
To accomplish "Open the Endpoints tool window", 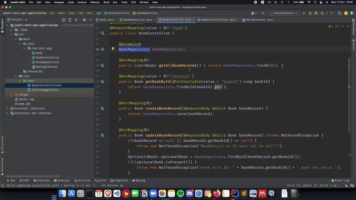I will pos(119,181).
